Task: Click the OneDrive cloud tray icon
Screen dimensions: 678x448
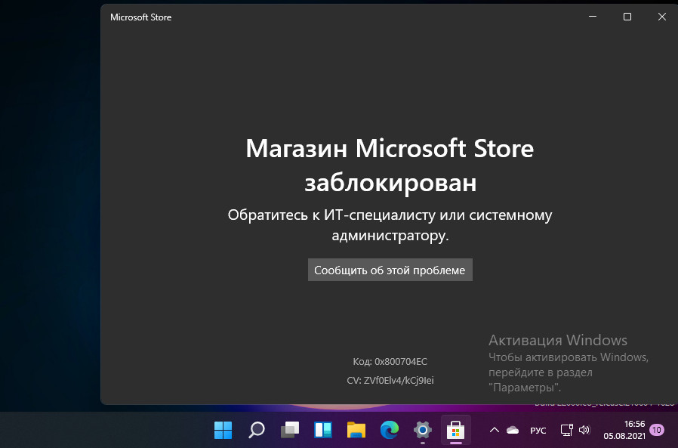Action: (513, 430)
